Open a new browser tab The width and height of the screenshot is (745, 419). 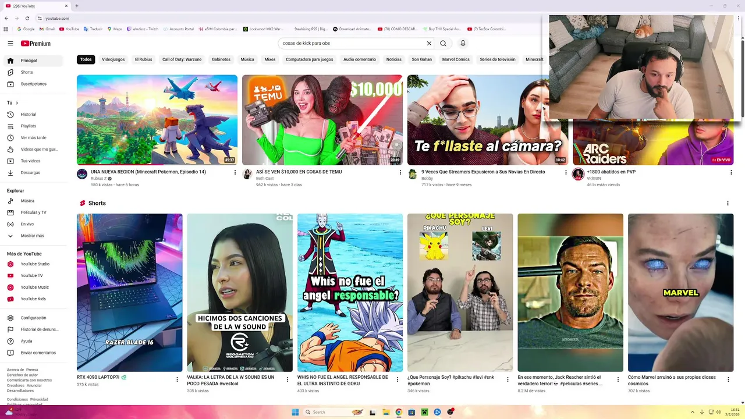point(77,6)
